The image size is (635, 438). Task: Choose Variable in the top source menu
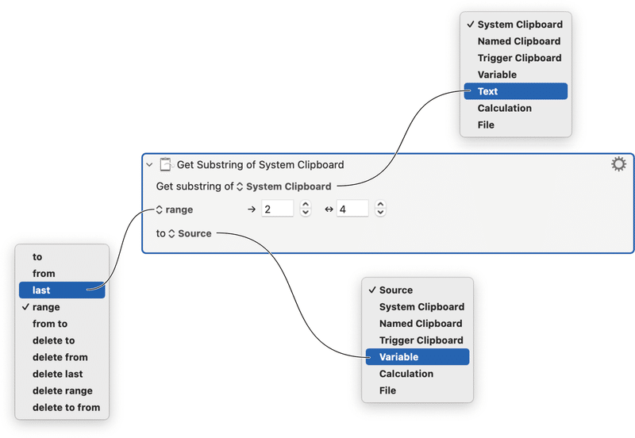coord(515,75)
